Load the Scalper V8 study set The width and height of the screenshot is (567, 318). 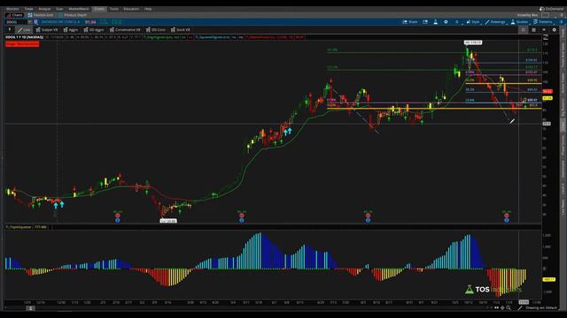[x=47, y=29]
